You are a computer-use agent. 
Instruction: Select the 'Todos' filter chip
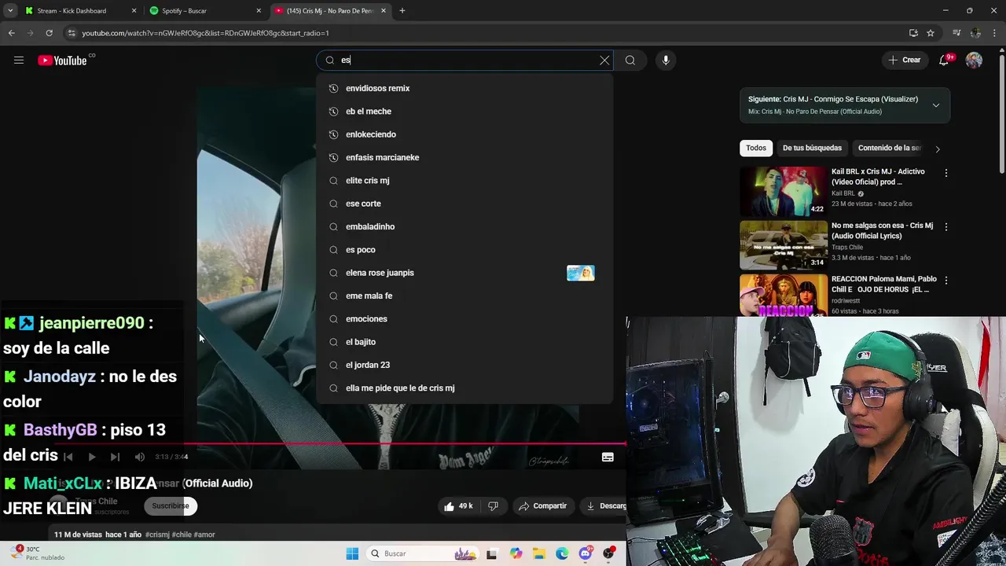(756, 148)
